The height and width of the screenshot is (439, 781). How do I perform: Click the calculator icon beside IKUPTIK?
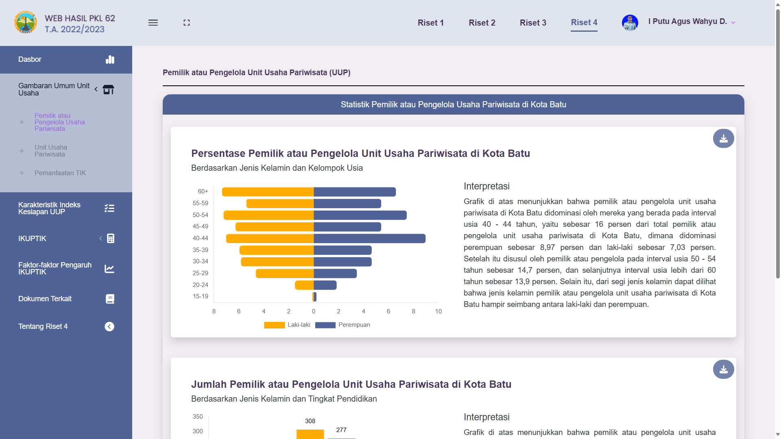[x=111, y=239]
